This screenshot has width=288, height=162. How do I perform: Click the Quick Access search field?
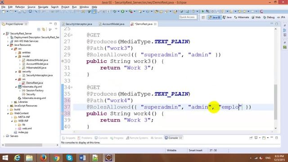[188, 17]
